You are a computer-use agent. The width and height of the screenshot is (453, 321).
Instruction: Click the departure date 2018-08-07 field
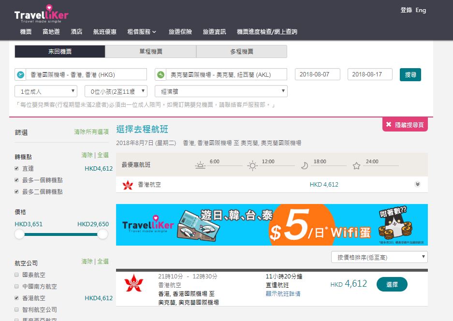click(x=318, y=74)
